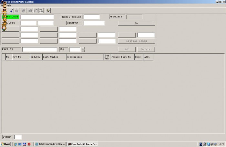The width and height of the screenshot is (226, 147).
Task: Click the Remarks input field
Action: (94, 23)
